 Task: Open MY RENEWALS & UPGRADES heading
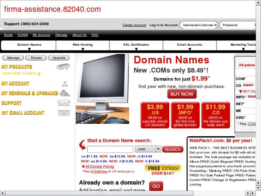click(x=30, y=93)
